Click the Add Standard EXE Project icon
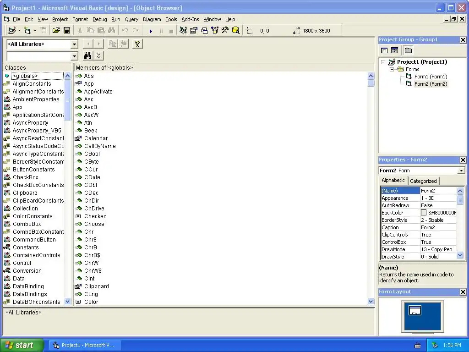 tap(12, 31)
